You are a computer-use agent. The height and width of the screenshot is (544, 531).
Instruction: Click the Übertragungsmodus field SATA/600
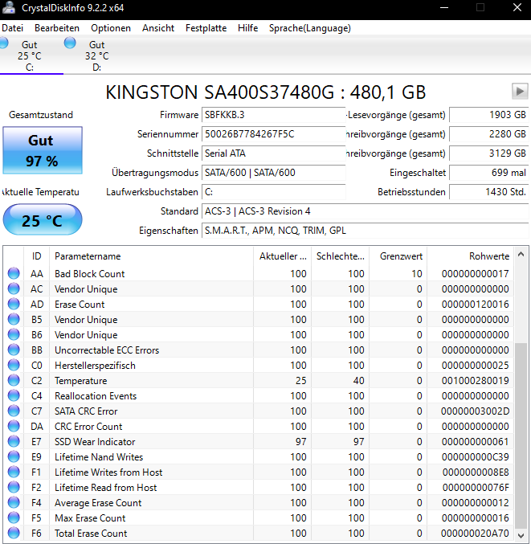tap(273, 173)
